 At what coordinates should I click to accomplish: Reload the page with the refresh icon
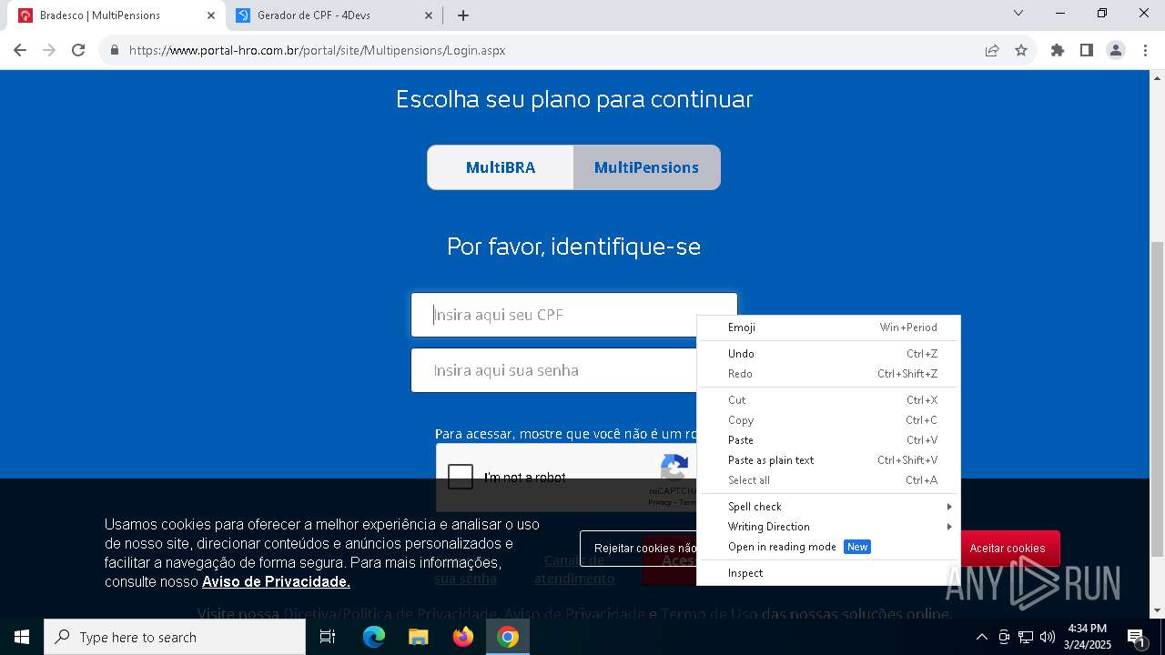78,50
